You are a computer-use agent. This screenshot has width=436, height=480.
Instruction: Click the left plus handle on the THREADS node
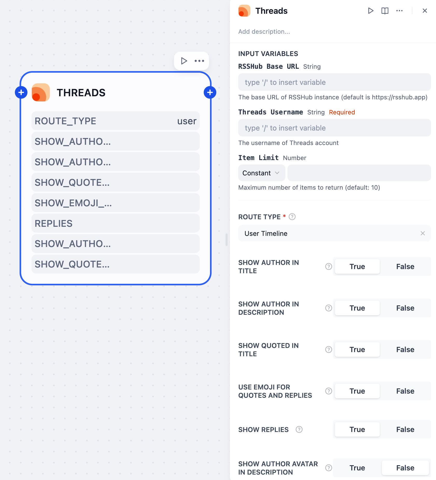(x=21, y=92)
